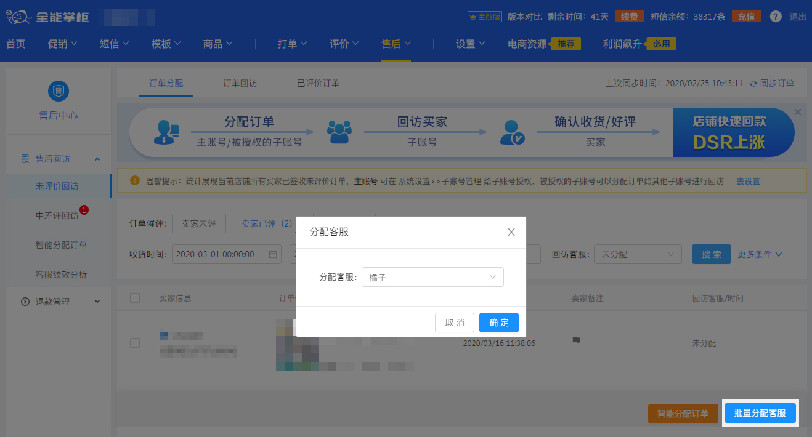
Task: Click the 去设置 link in tip
Action: point(748,181)
